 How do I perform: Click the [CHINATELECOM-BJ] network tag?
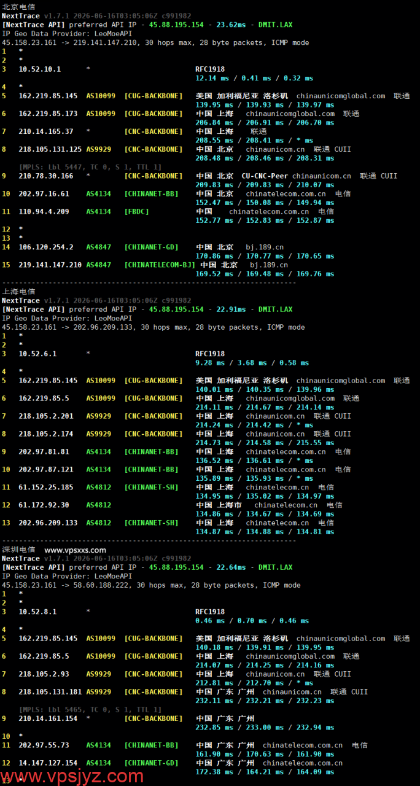point(160,265)
